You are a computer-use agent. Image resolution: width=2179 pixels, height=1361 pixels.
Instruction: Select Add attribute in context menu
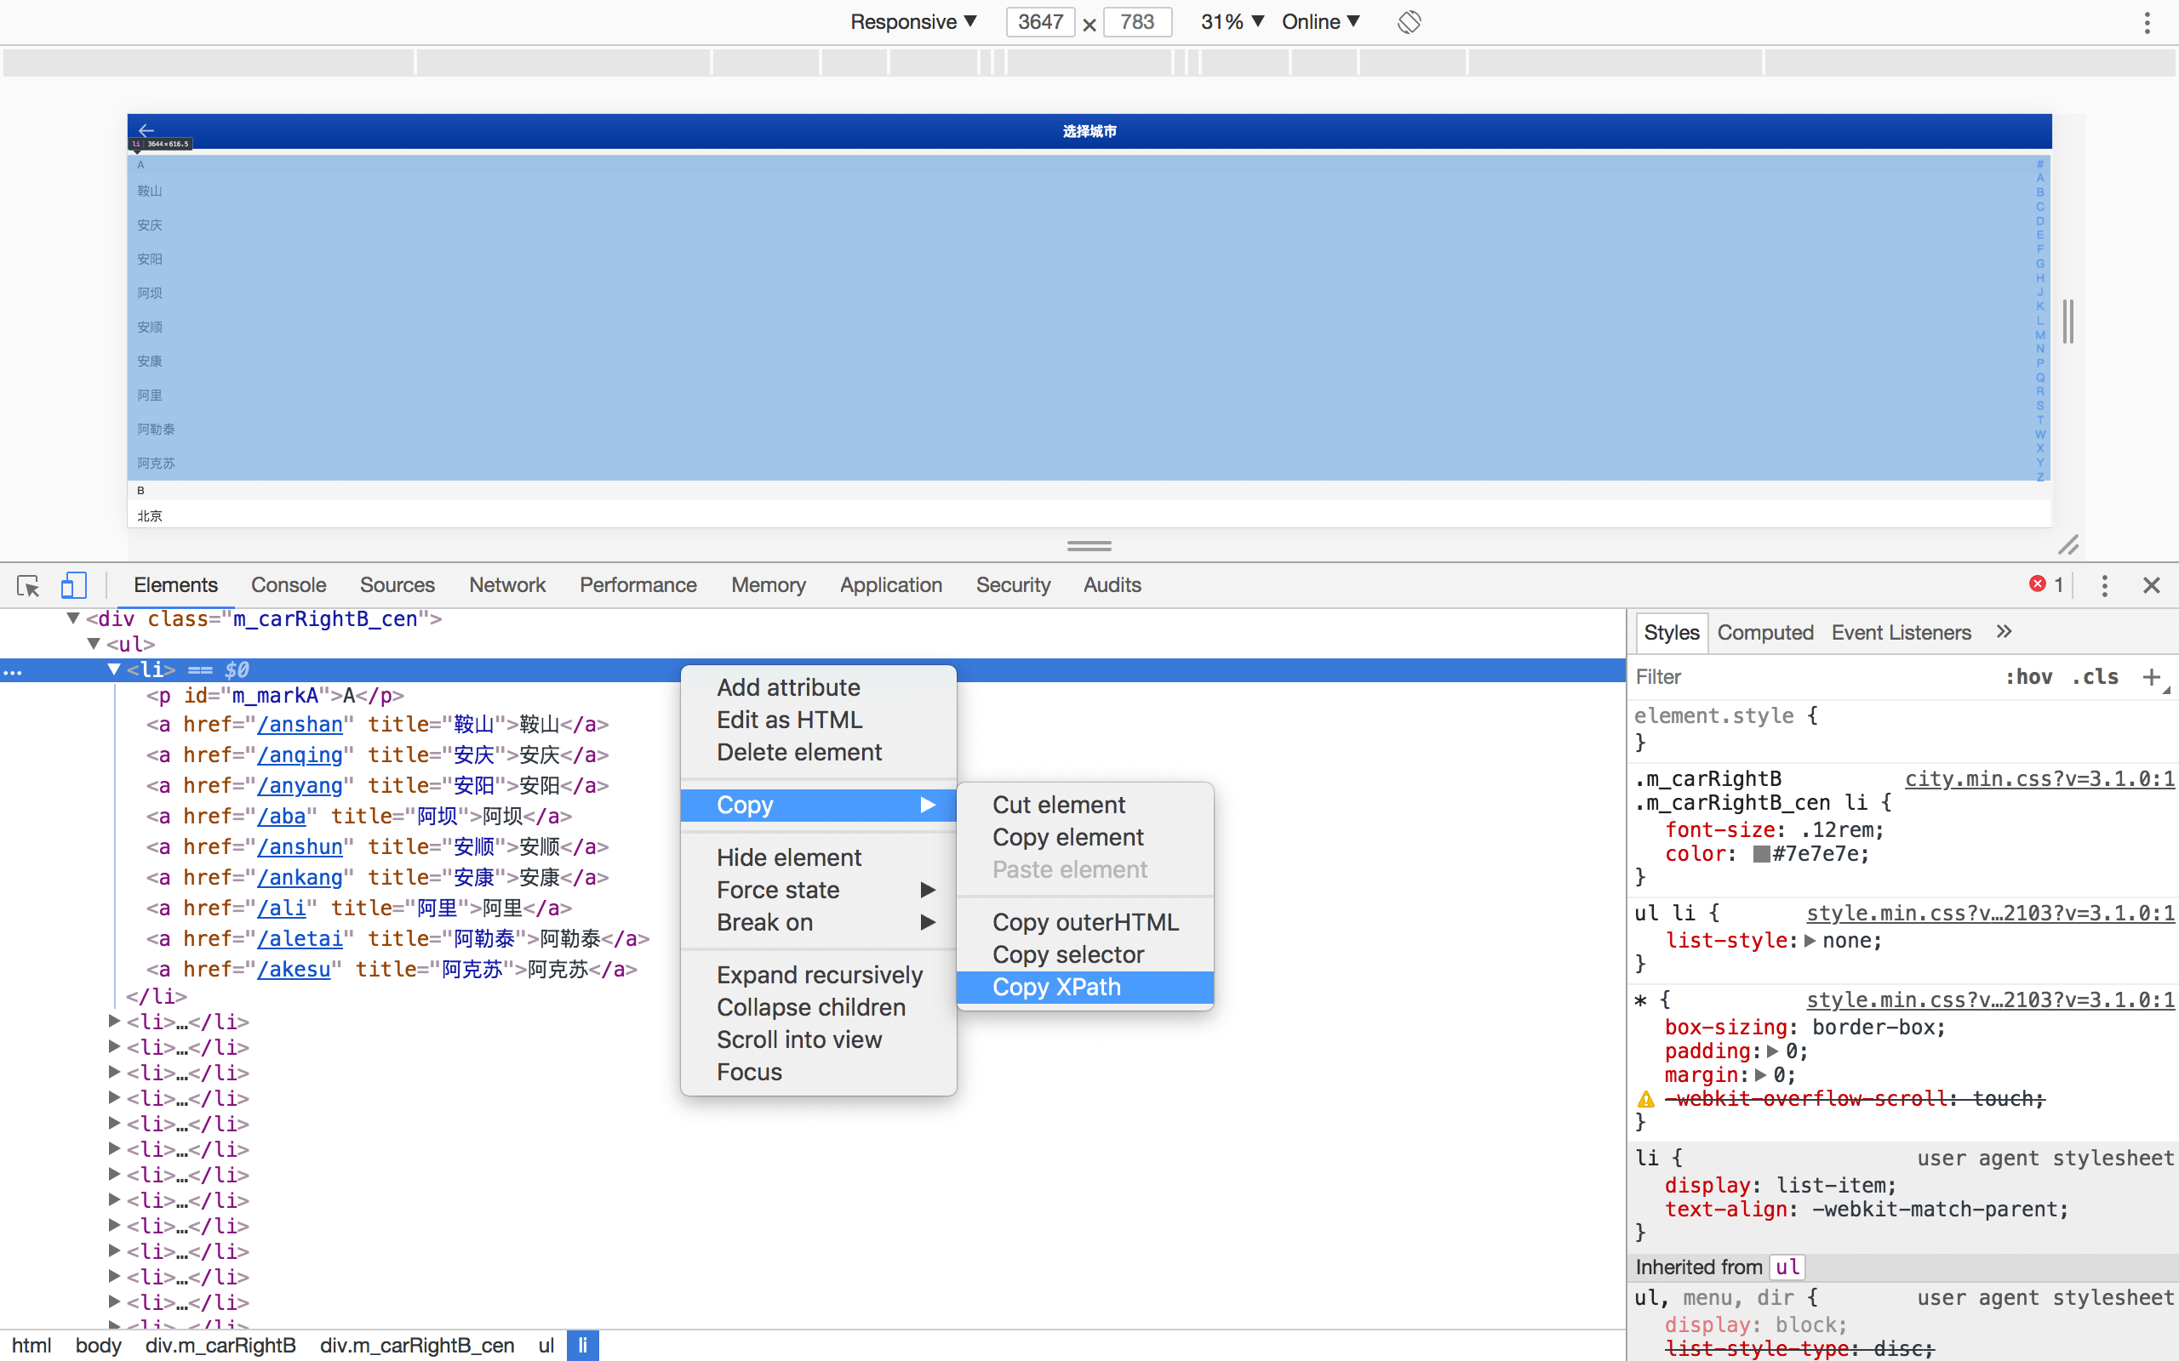pyautogui.click(x=819, y=687)
